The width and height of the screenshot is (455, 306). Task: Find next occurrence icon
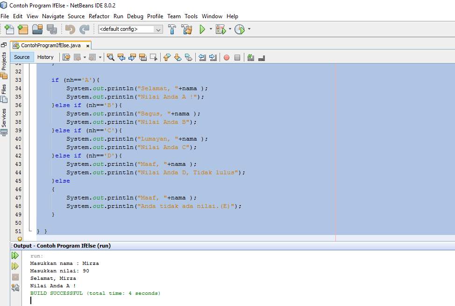(x=132, y=57)
